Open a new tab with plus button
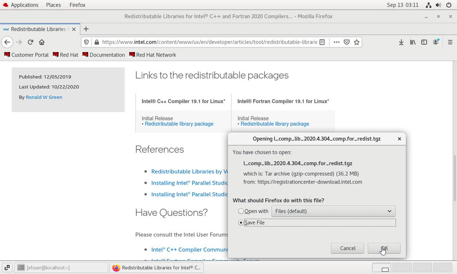Screen dimensions: 457x274 pyautogui.click(x=86, y=29)
